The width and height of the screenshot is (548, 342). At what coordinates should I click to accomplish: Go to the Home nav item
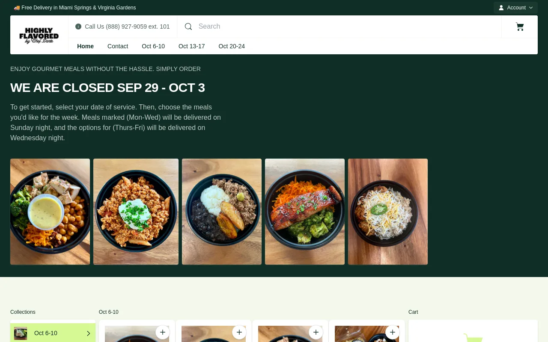coord(85,46)
